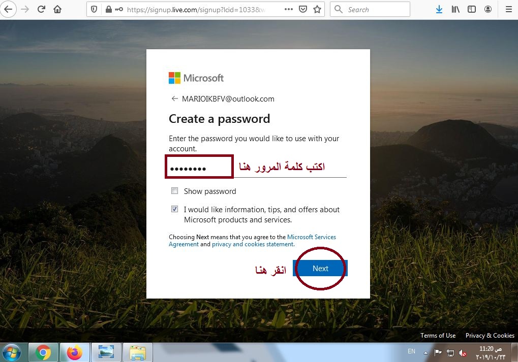This screenshot has width=518, height=362.
Task: Open privacy and cookies statement link
Action: (253, 244)
